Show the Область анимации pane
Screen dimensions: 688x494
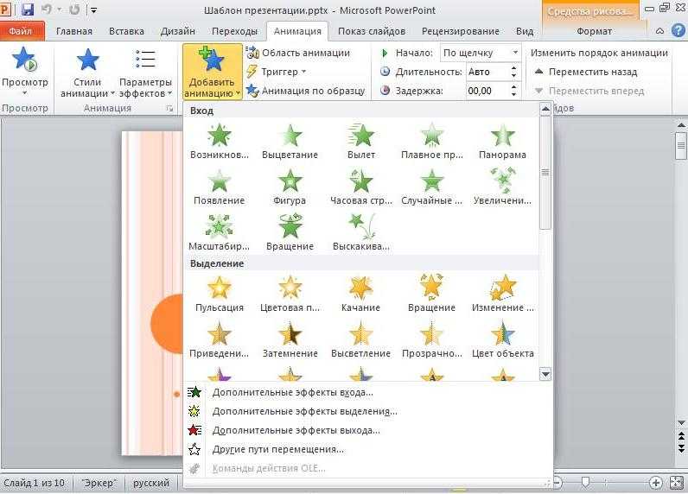(x=298, y=53)
